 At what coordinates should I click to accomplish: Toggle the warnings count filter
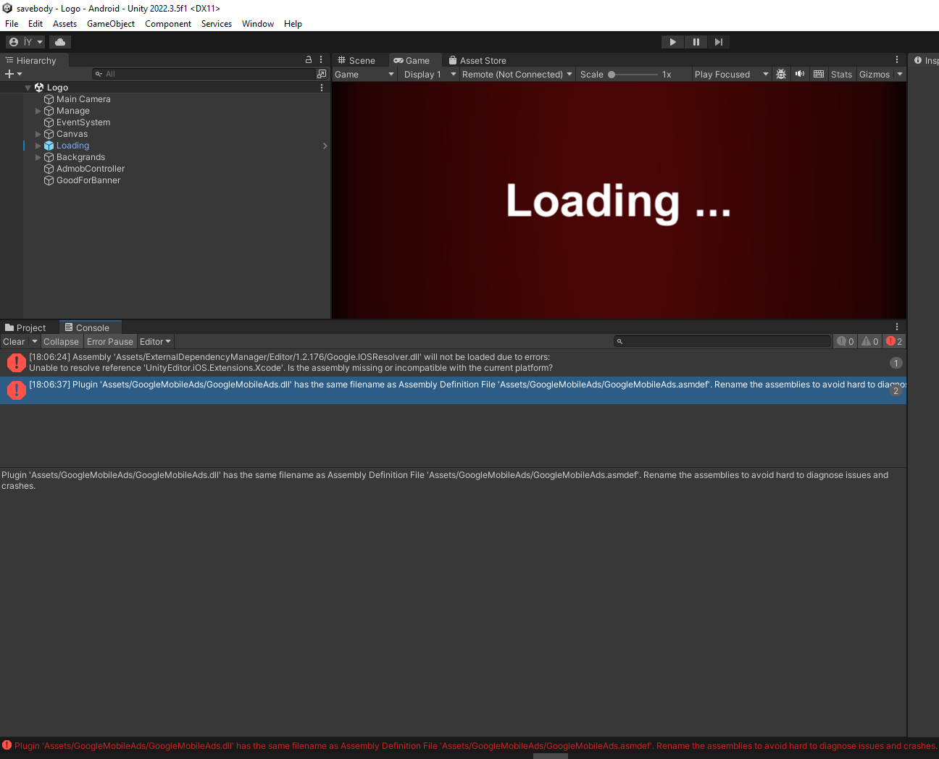(870, 342)
